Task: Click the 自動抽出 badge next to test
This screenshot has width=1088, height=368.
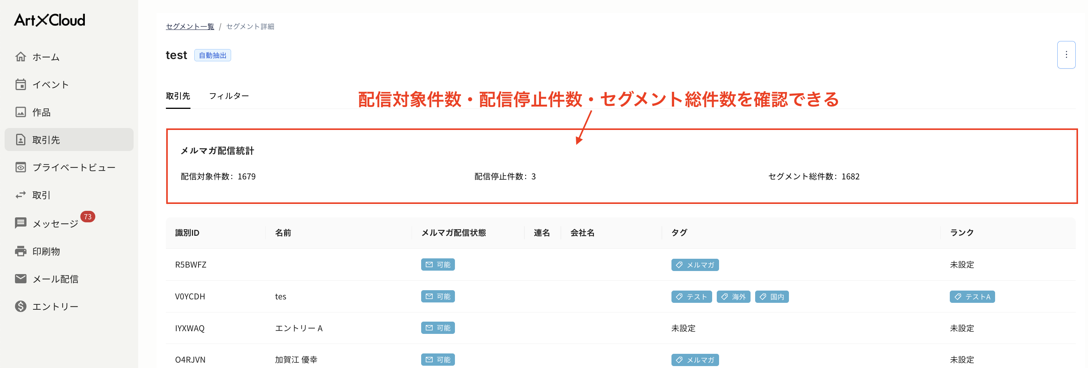Action: click(212, 55)
